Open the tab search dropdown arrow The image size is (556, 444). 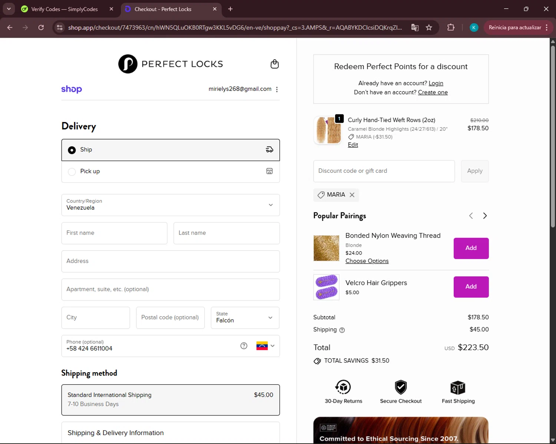click(9, 9)
